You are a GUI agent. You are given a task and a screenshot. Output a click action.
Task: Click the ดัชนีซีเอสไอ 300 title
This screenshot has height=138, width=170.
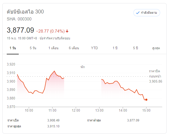click(25, 12)
